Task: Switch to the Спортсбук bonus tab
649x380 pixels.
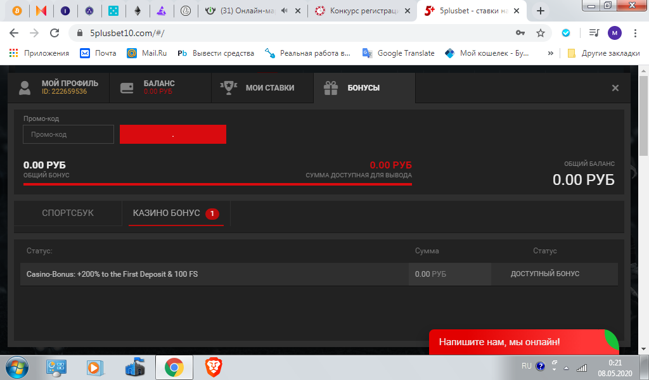Action: (x=68, y=213)
